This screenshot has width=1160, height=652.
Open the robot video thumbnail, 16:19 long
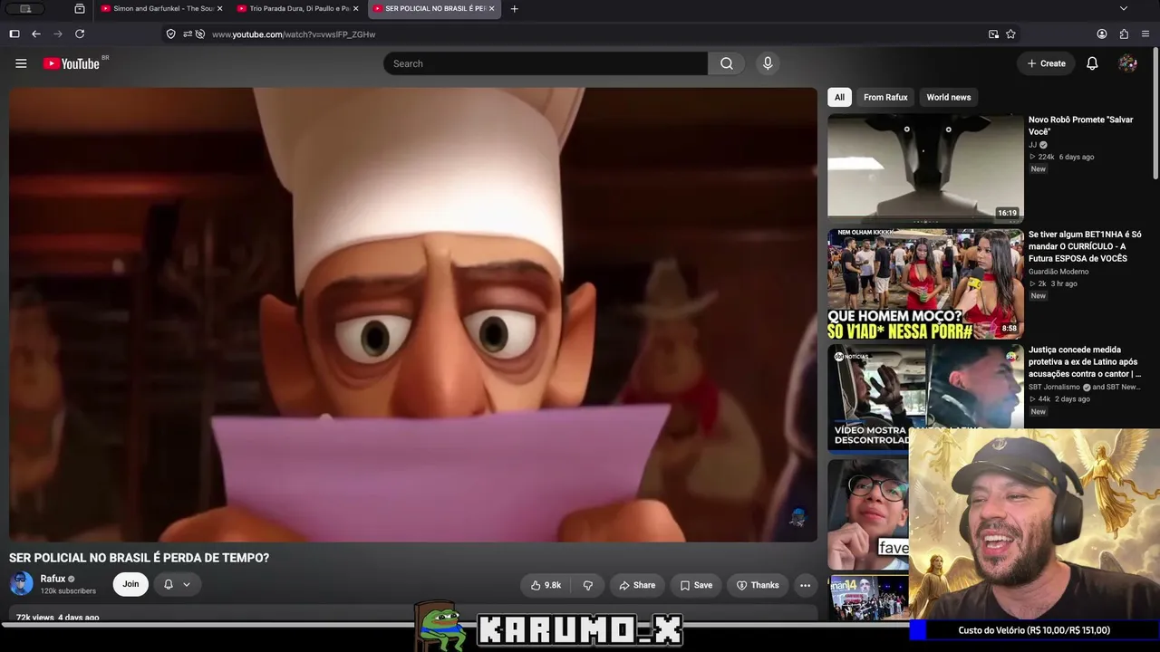point(925,168)
